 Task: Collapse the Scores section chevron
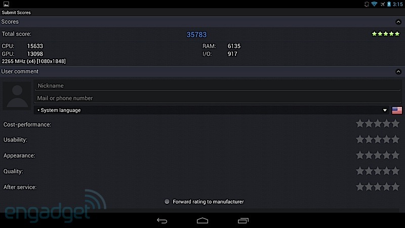398,22
